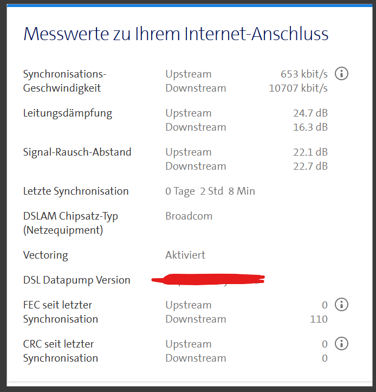376x392 pixels.
Task: Select the FEC downstream count 110
Action: pyautogui.click(x=319, y=319)
